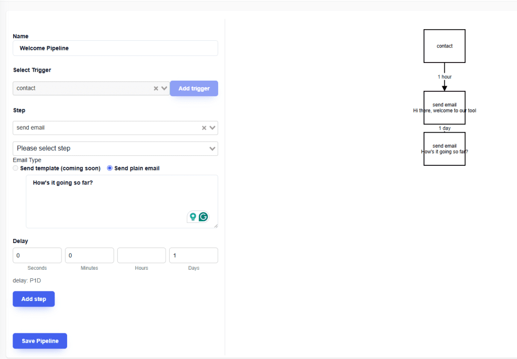Clear the send email step with X
Screen dimensions: 517x359
click(x=204, y=128)
